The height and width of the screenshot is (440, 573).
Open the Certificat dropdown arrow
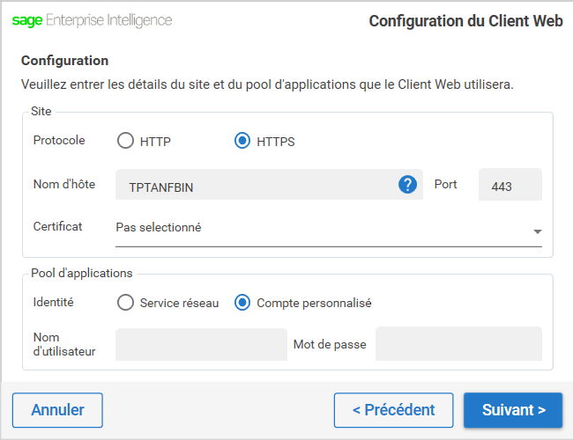tap(537, 231)
